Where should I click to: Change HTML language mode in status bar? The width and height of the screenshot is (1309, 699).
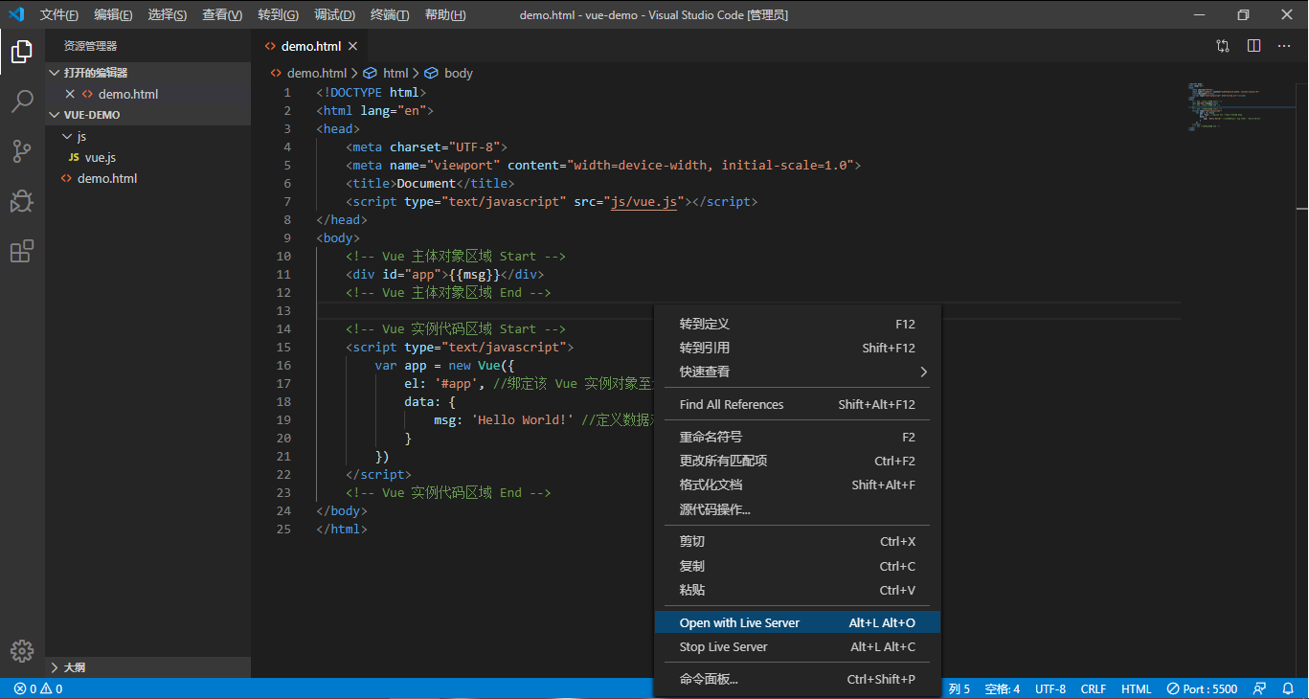(1136, 688)
